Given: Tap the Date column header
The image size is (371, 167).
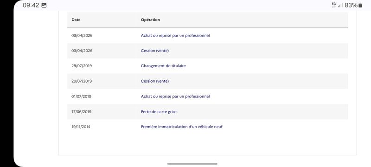Looking at the screenshot, I should (x=76, y=20).
